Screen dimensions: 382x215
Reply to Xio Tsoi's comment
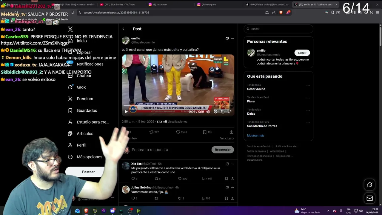[x=134, y=179]
